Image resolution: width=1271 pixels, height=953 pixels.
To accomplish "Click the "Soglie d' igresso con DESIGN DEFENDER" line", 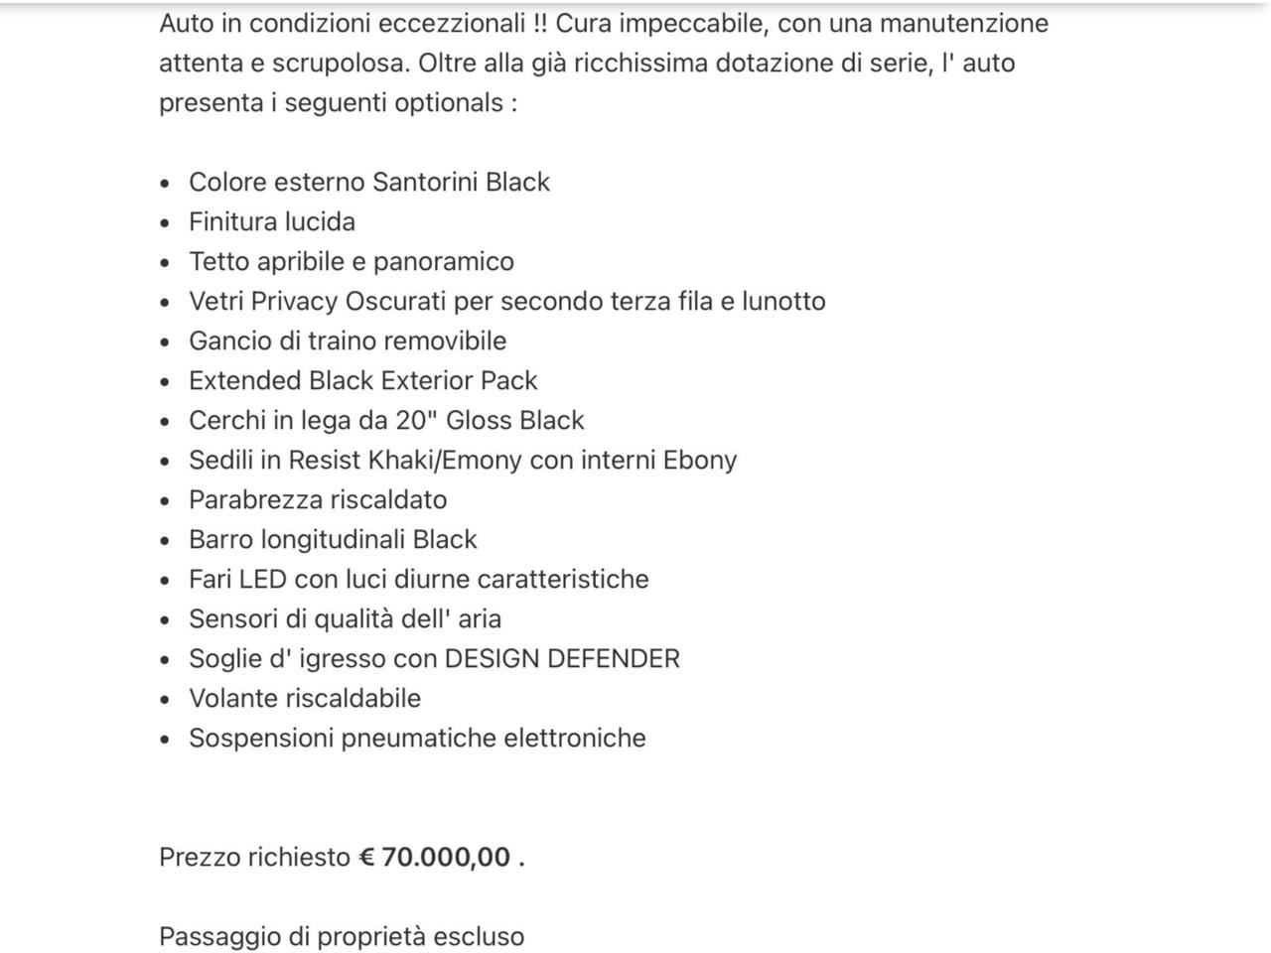I will click(434, 659).
